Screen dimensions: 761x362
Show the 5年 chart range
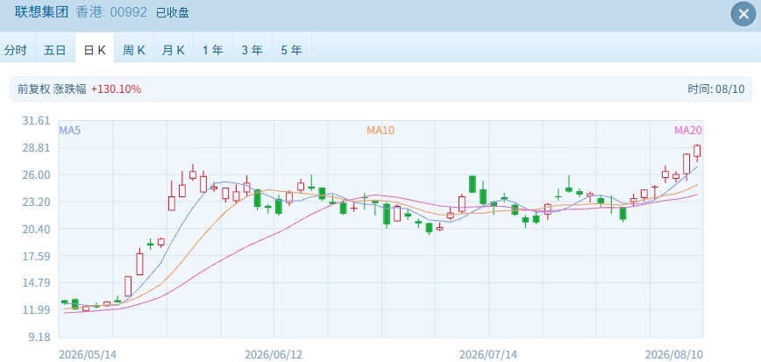[x=292, y=49]
